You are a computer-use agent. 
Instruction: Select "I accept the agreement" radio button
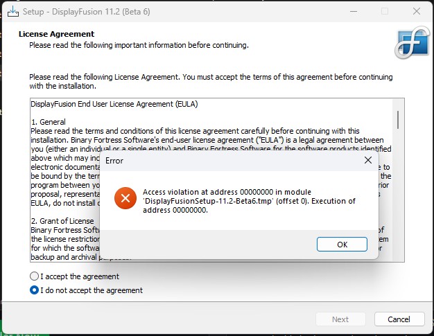pyautogui.click(x=35, y=276)
